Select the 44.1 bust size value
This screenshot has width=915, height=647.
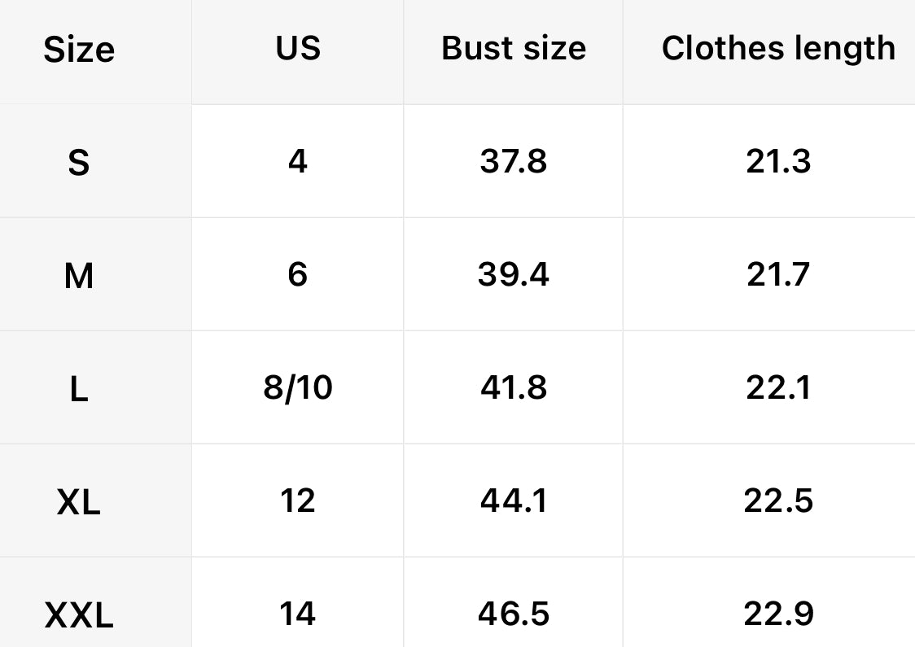tap(514, 501)
